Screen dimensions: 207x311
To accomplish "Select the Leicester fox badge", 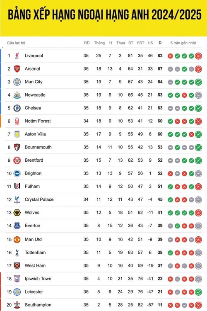I will point(17,292).
